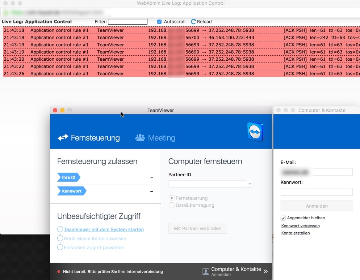This screenshot has height=280, width=360.
Task: Open TeamViewer mit dem System starten link
Action: pyautogui.click(x=104, y=229)
